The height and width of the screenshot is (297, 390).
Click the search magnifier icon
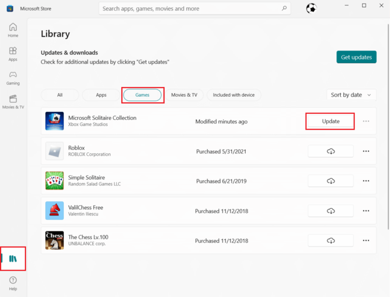click(x=284, y=9)
